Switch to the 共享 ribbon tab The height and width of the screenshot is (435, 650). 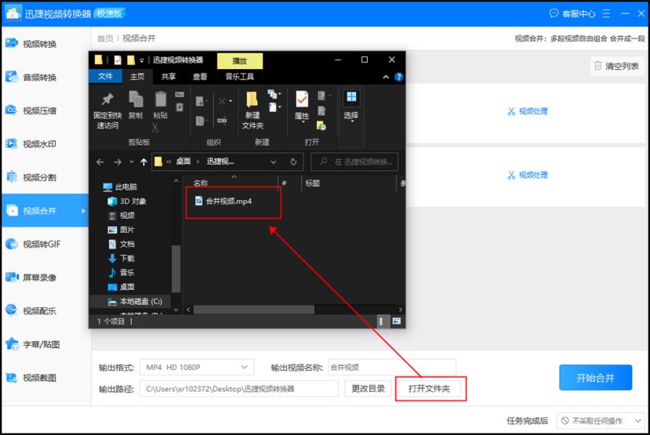coord(169,77)
